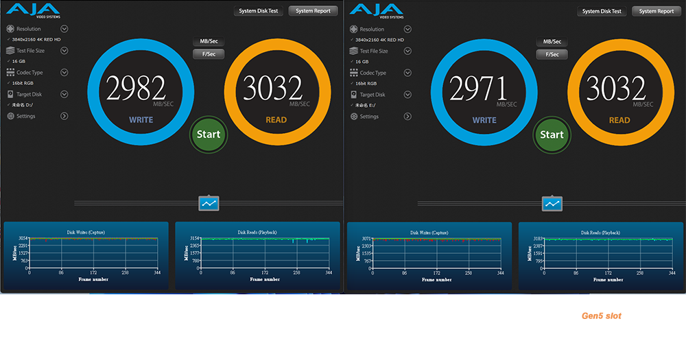Switch units to MB/Sec beside the 2982 write gauge
Image resolution: width=686 pixels, height=343 pixels.
click(x=209, y=42)
